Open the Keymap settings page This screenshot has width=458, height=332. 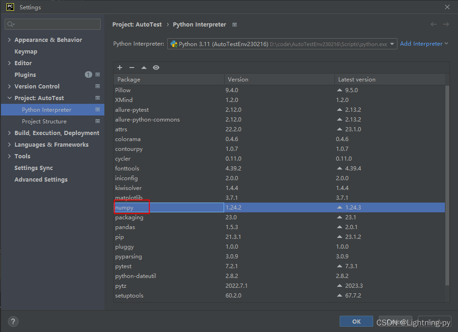coord(26,52)
